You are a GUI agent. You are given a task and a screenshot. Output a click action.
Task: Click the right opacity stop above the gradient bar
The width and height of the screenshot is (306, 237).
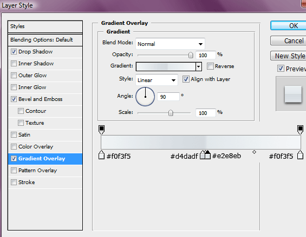point(300,130)
